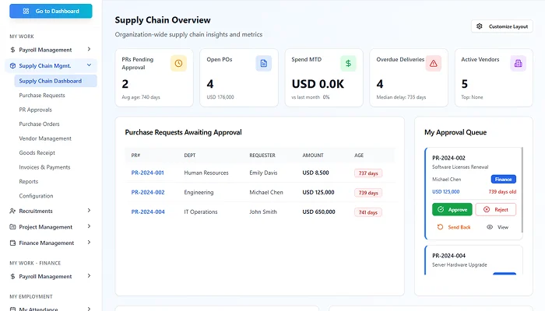Screen dimensions: 545x311
Task: Navigate to Invoices & Payments
Action: click(x=44, y=167)
